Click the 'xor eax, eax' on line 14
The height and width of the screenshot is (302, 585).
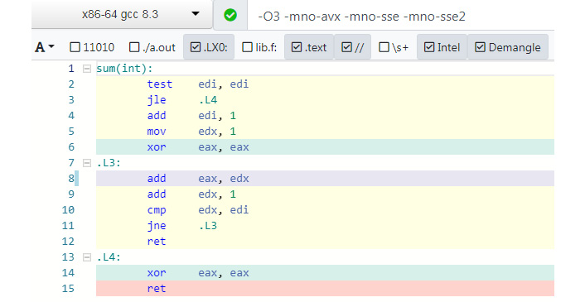coord(325,273)
